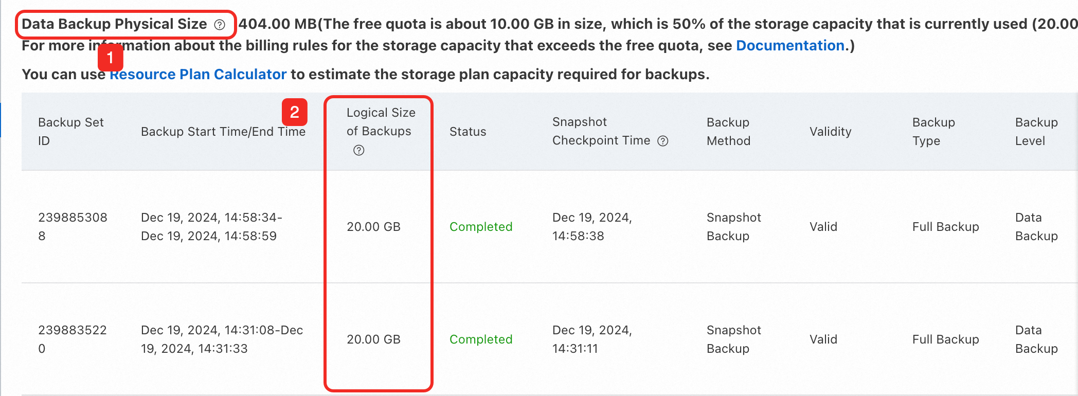Click the Backup Method column header
Image resolution: width=1078 pixels, height=396 pixels.
click(x=728, y=132)
